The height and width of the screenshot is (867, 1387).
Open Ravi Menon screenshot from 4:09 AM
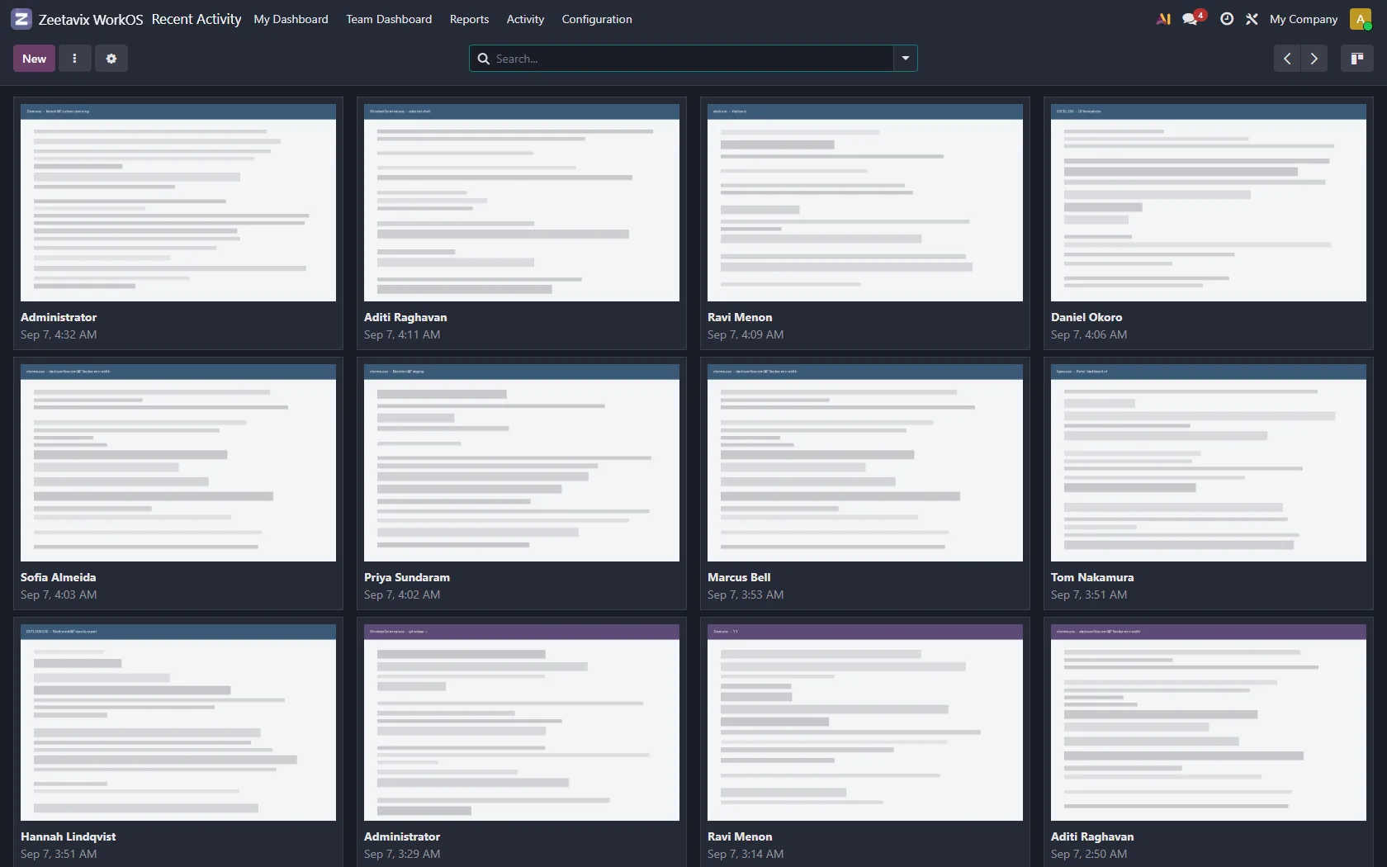pos(865,202)
